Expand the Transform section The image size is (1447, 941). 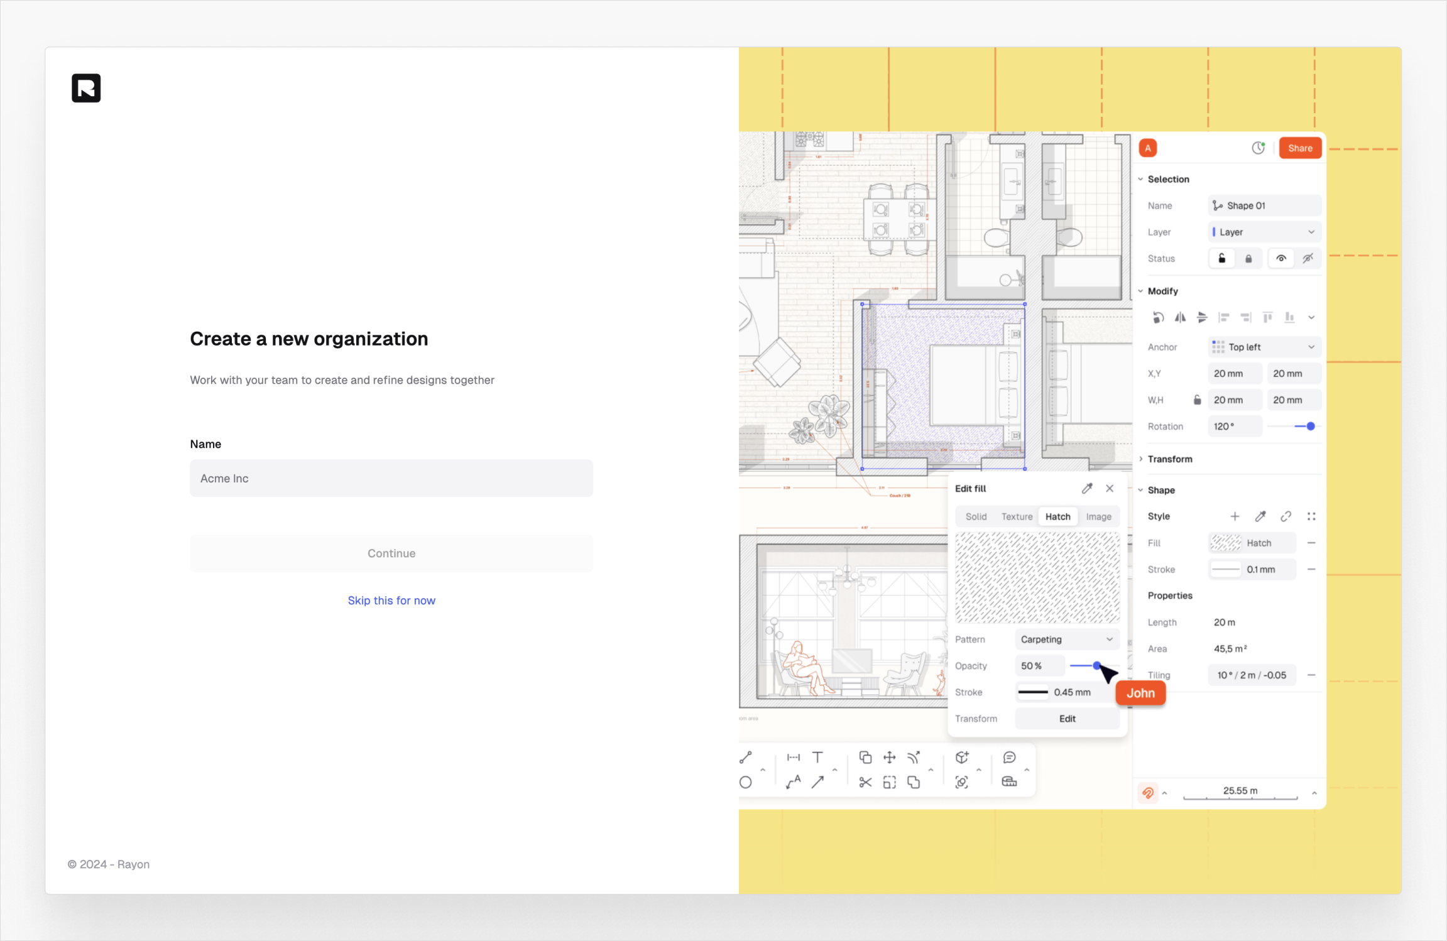pyautogui.click(x=1169, y=459)
